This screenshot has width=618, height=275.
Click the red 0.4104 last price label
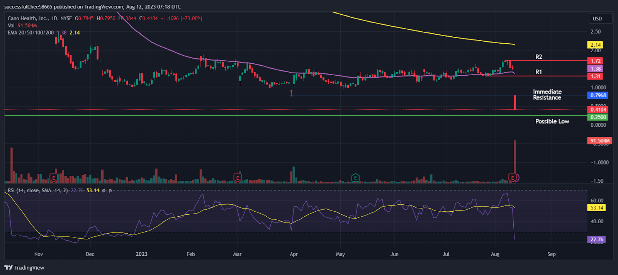pyautogui.click(x=598, y=110)
